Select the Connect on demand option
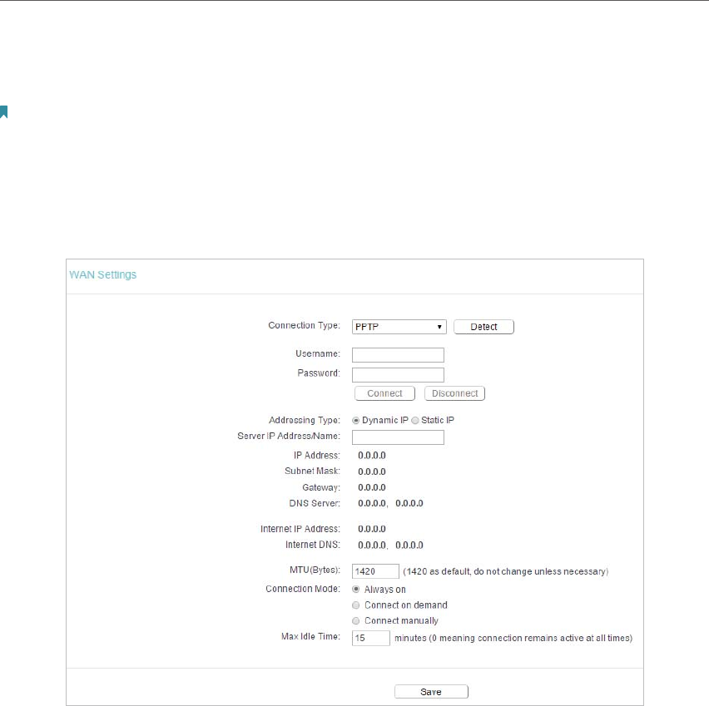 (356, 605)
